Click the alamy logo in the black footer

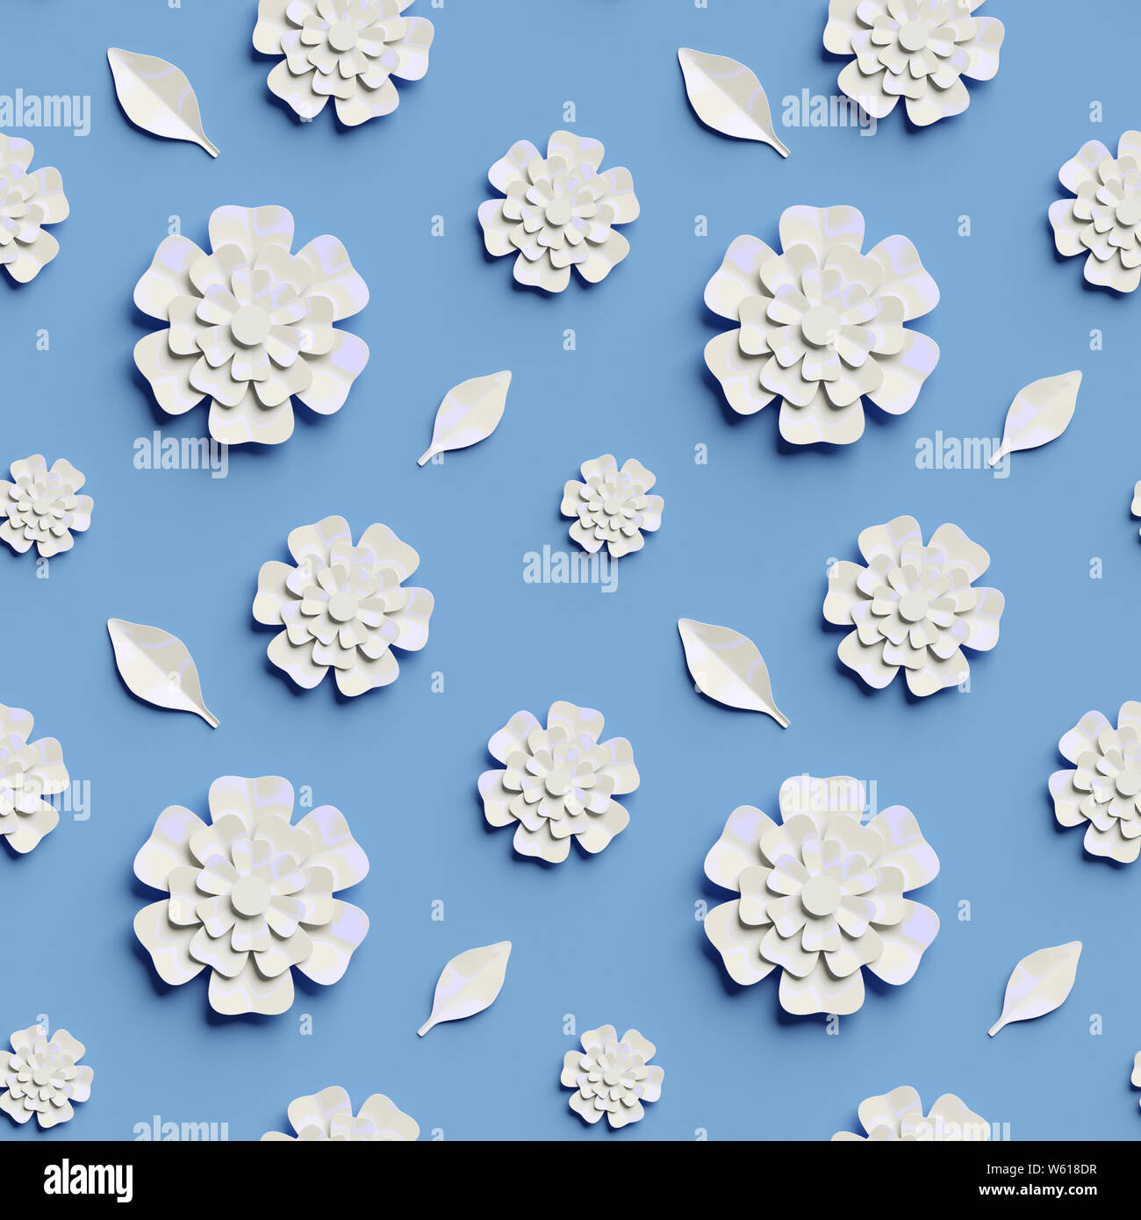point(88,1179)
